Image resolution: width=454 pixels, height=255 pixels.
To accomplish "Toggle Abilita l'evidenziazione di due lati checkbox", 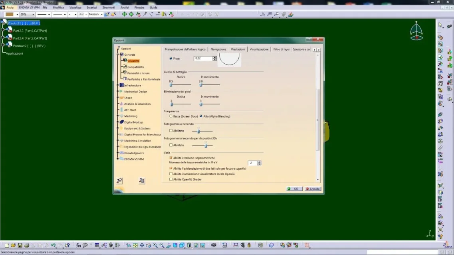I will point(171,169).
